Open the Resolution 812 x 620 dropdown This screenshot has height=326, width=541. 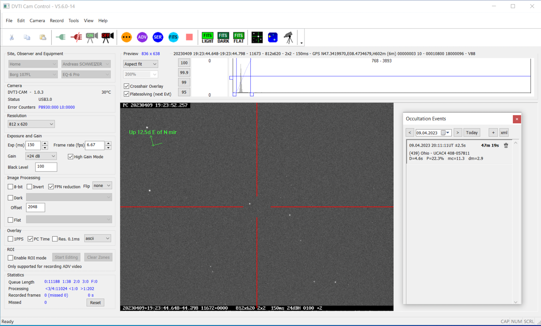31,124
